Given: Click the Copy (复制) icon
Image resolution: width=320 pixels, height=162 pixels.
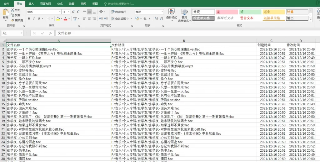Looking at the screenshot, I should coord(12,15).
